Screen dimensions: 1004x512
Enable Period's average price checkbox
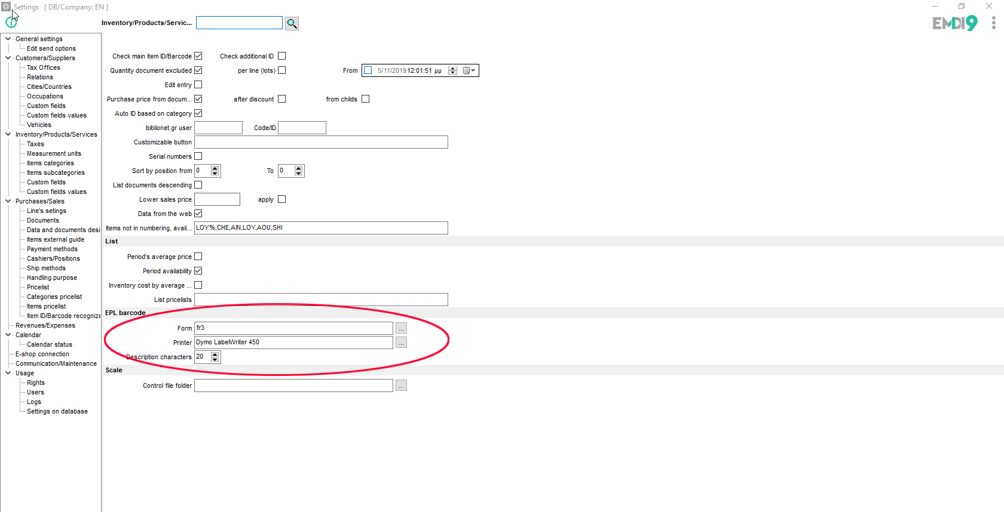(198, 257)
